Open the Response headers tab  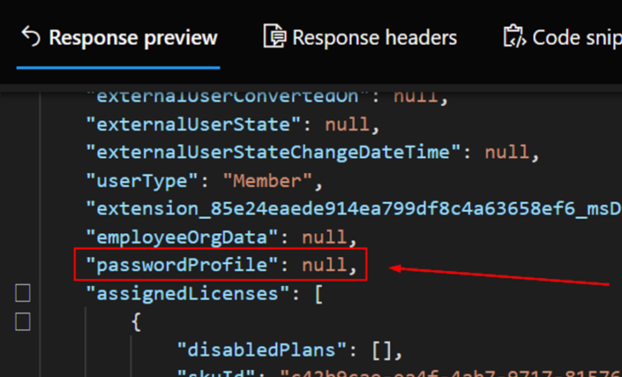(374, 38)
